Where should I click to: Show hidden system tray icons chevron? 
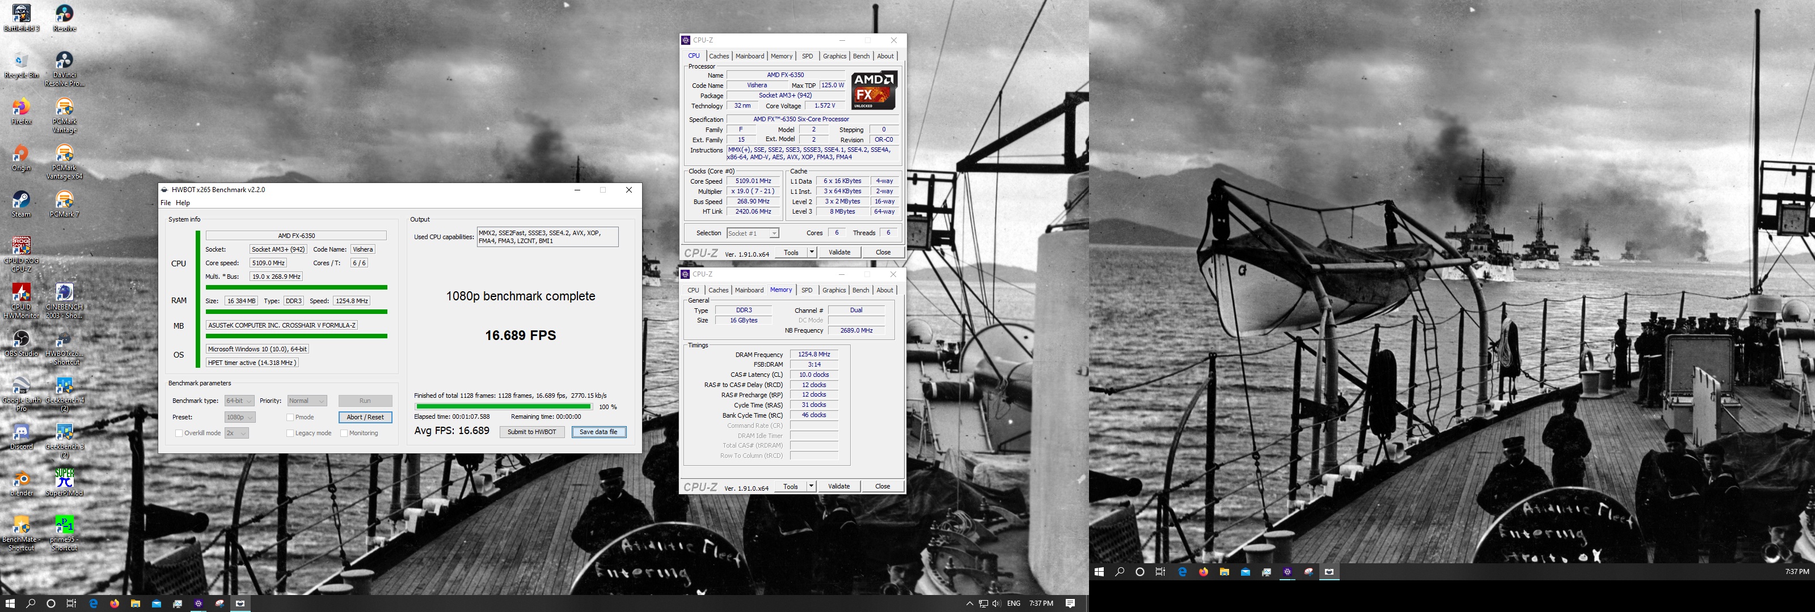coord(969,603)
